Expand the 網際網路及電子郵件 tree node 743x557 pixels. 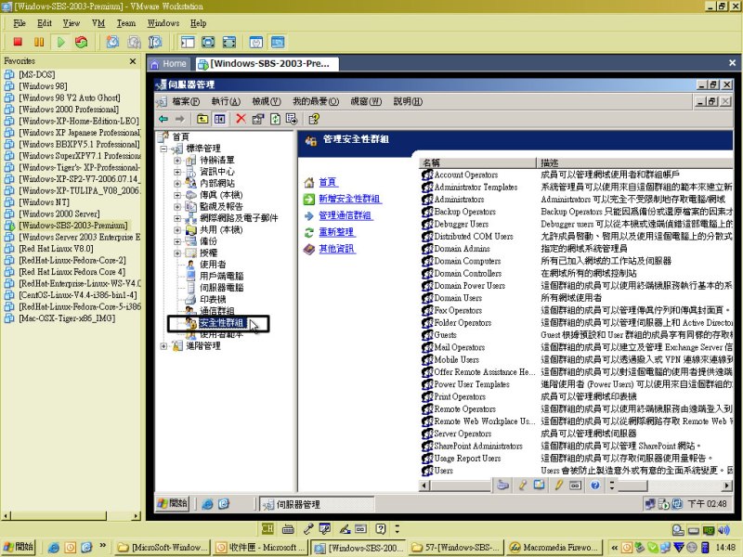click(x=177, y=218)
